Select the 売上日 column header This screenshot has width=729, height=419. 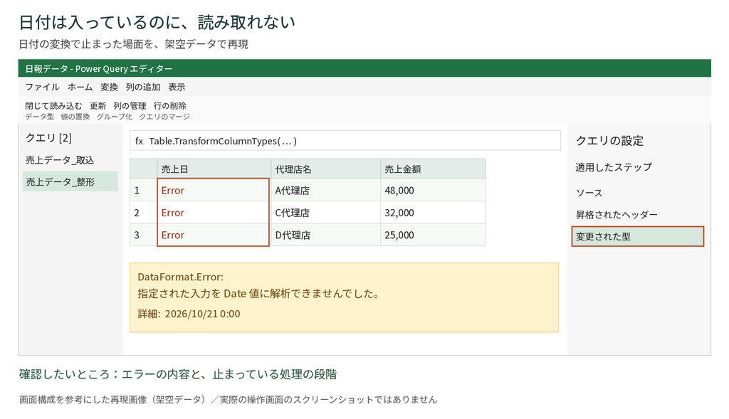214,169
